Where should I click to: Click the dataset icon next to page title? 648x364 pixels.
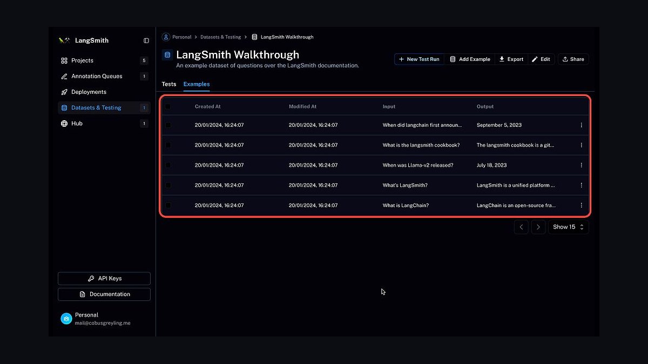(167, 54)
